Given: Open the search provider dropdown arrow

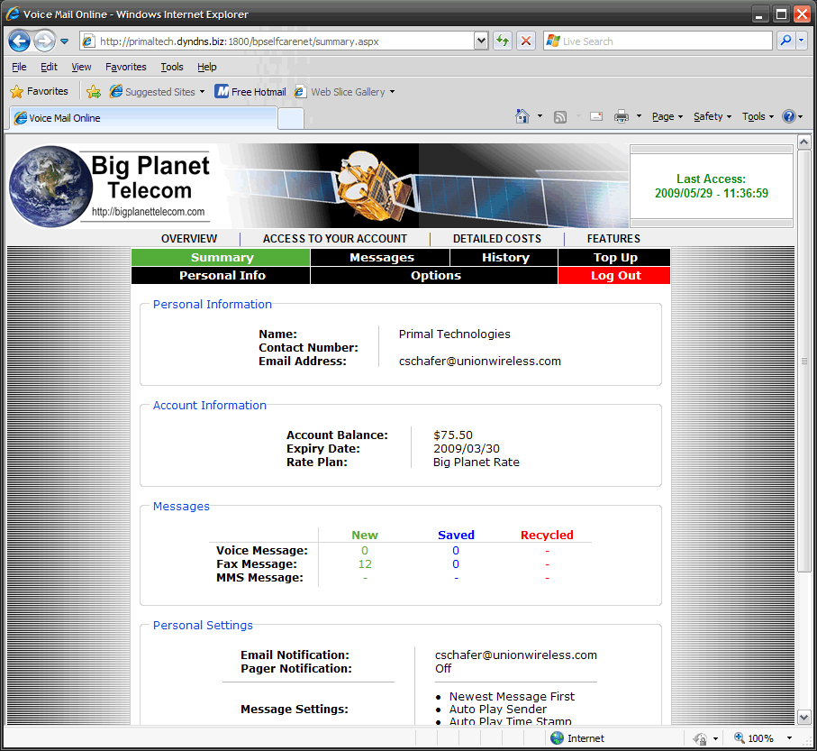Looking at the screenshot, I should tap(802, 41).
